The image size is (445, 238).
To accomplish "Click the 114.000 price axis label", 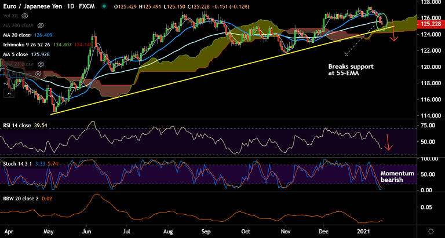I will point(432,116).
